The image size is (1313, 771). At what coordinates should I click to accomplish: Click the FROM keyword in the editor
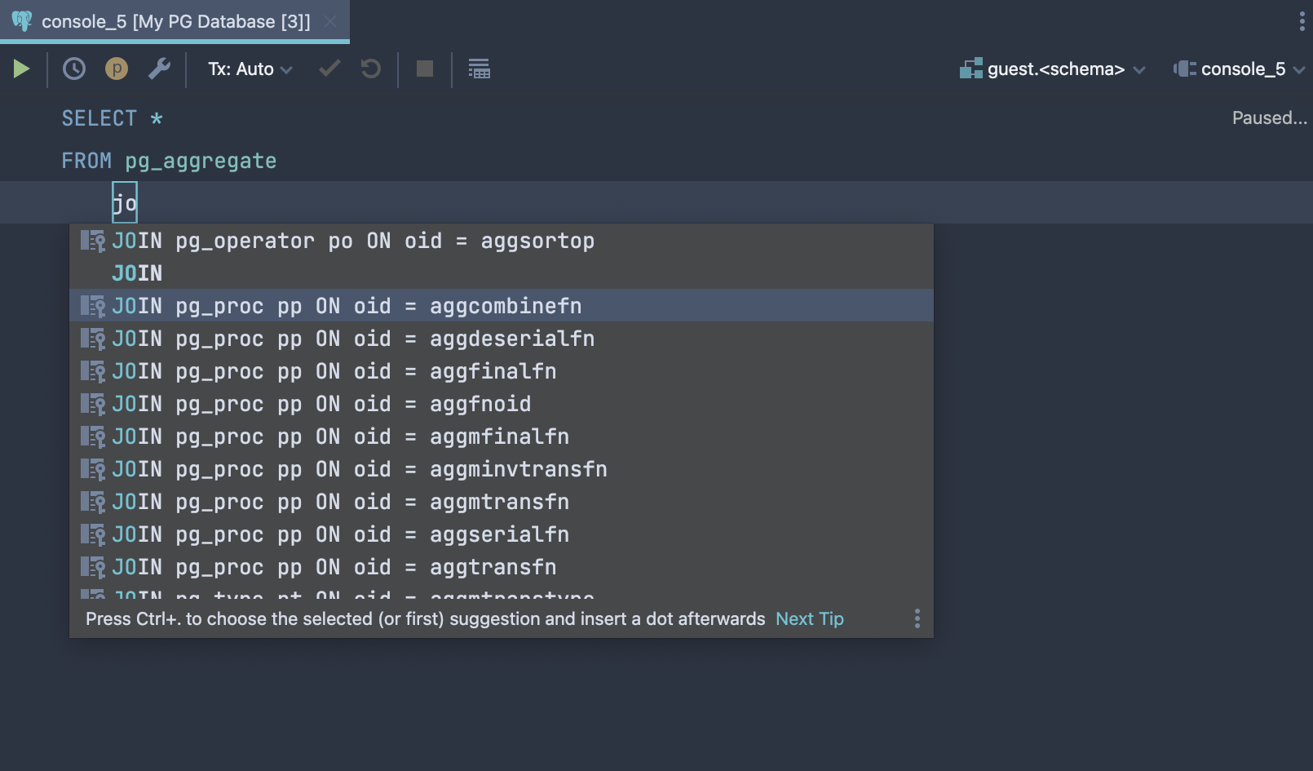(86, 161)
